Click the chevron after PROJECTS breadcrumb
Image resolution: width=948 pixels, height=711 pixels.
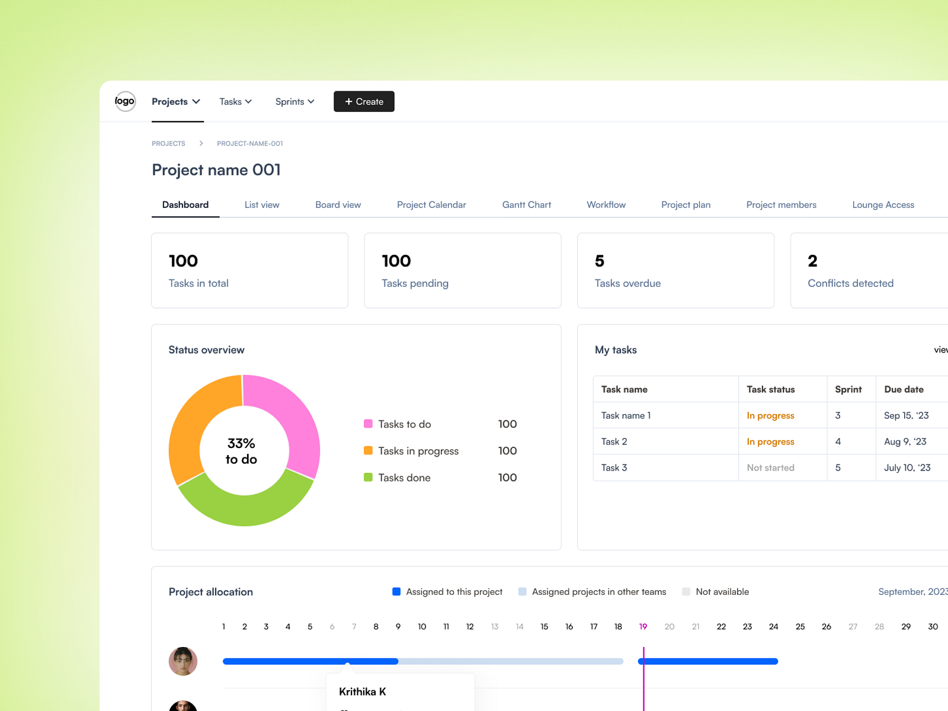(201, 143)
